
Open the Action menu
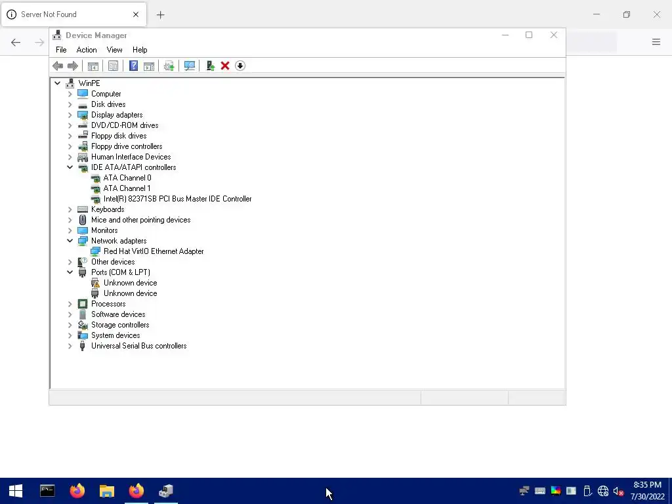(87, 50)
